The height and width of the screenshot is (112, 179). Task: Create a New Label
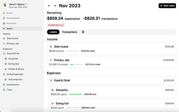click(167, 6)
